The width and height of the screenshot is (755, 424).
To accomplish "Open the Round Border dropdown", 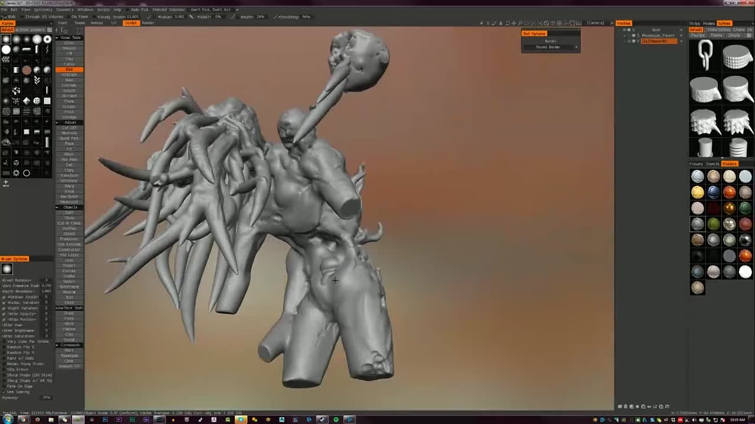I will point(550,47).
